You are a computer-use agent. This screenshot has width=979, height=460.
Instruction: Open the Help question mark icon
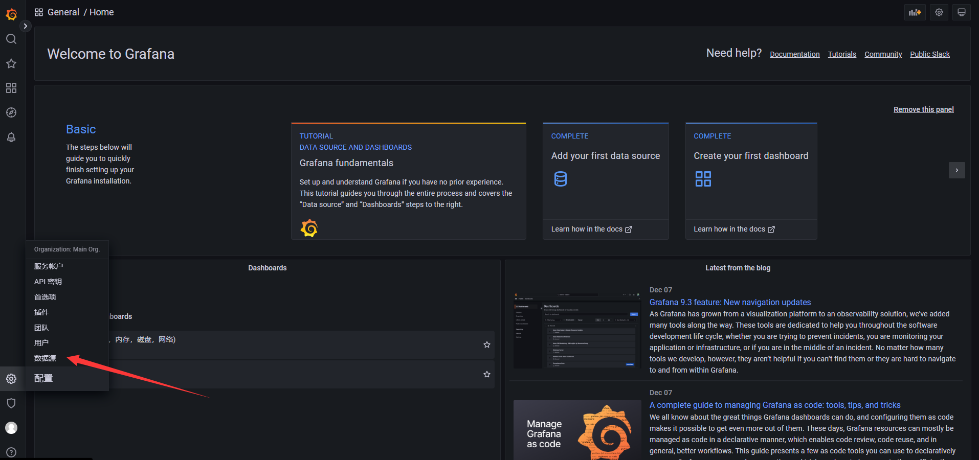(x=11, y=452)
